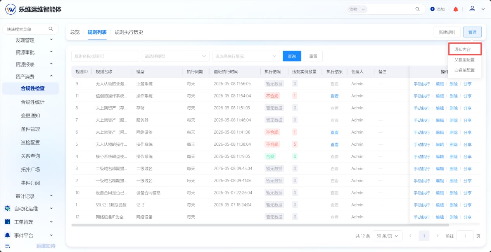Image resolution: width=491 pixels, height=252 pixels.
Task: Go to the previous page arrow
Action: (411, 236)
